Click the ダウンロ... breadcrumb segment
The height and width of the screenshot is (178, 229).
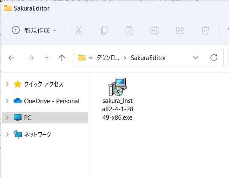tap(108, 58)
